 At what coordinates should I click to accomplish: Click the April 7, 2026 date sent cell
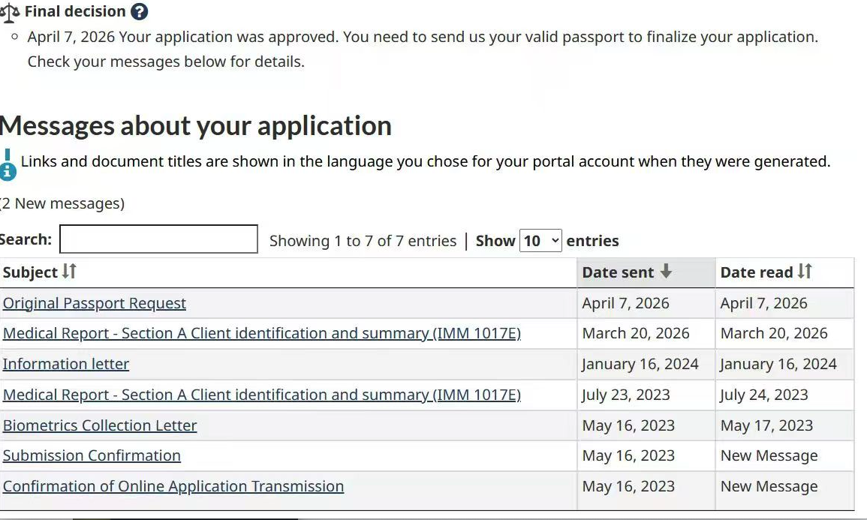pyautogui.click(x=625, y=303)
